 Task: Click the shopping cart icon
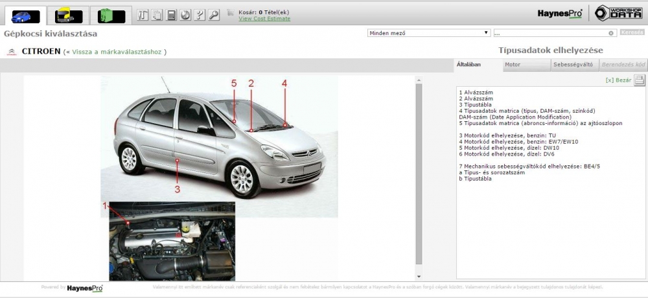[231, 13]
